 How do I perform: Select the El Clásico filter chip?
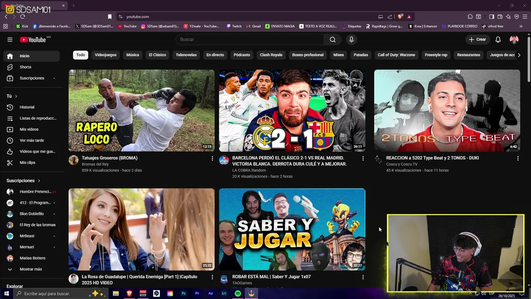(x=157, y=55)
